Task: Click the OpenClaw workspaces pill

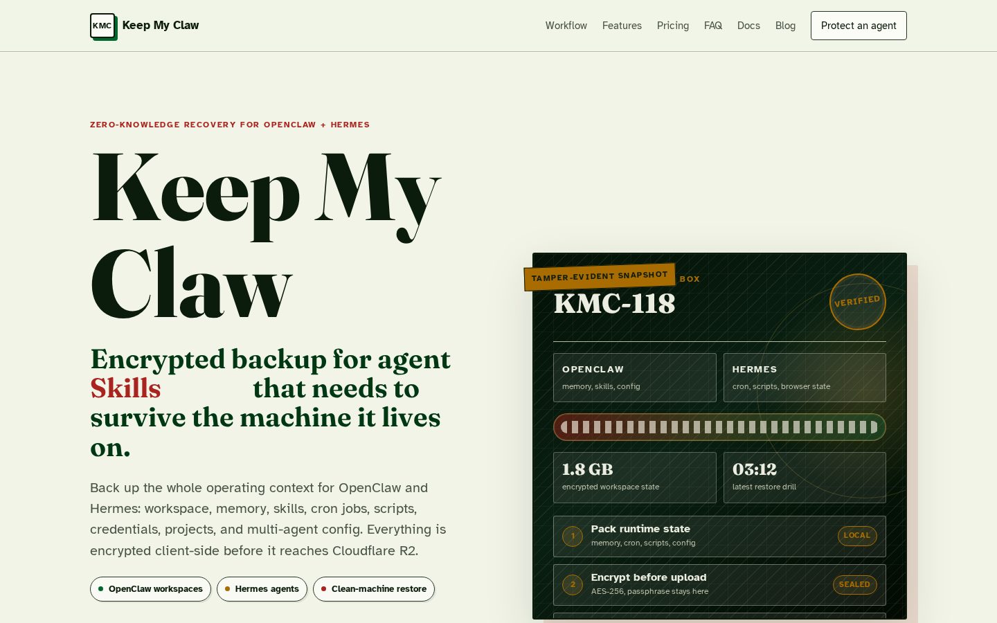Action: click(150, 589)
